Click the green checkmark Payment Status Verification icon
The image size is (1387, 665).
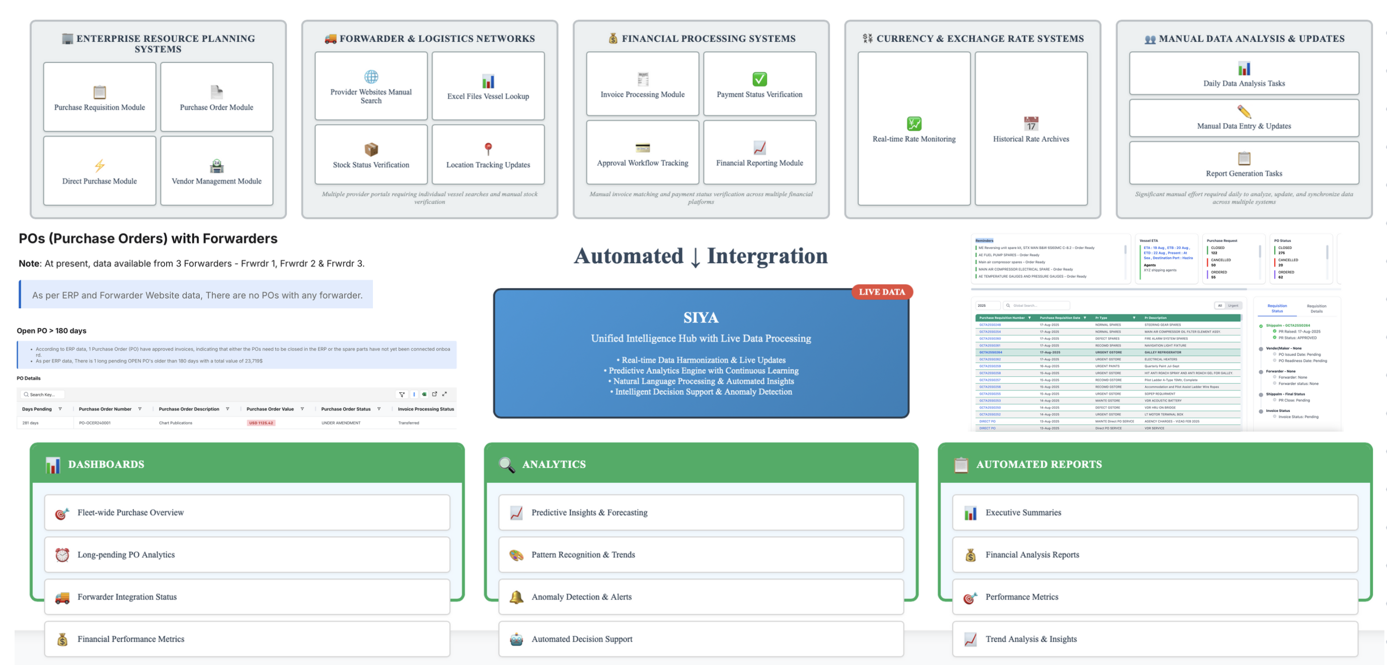point(759,79)
